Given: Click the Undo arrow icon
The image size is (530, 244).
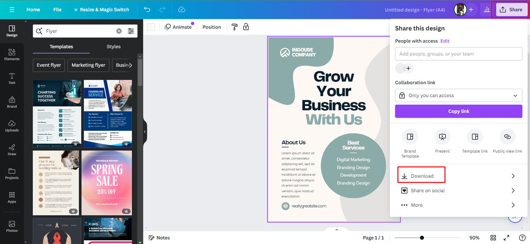Looking at the screenshot, I should pyautogui.click(x=147, y=9).
